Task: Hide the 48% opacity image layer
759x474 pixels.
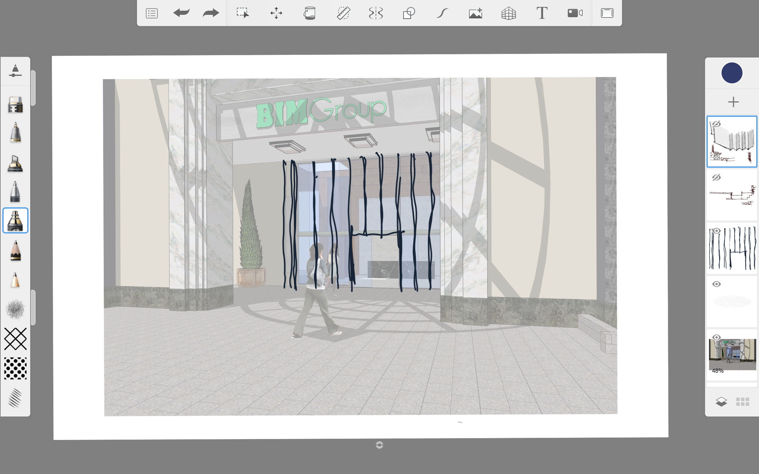Action: (x=716, y=338)
